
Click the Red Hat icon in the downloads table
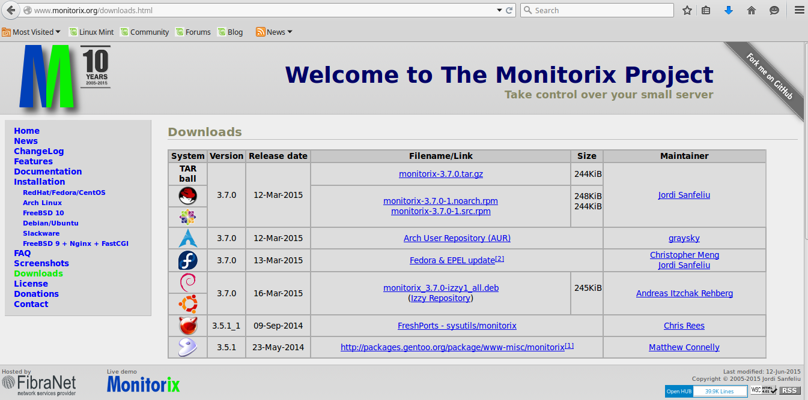pyautogui.click(x=187, y=196)
